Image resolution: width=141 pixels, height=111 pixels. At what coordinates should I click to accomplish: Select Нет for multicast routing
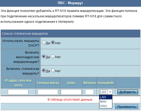click(x=53, y=56)
